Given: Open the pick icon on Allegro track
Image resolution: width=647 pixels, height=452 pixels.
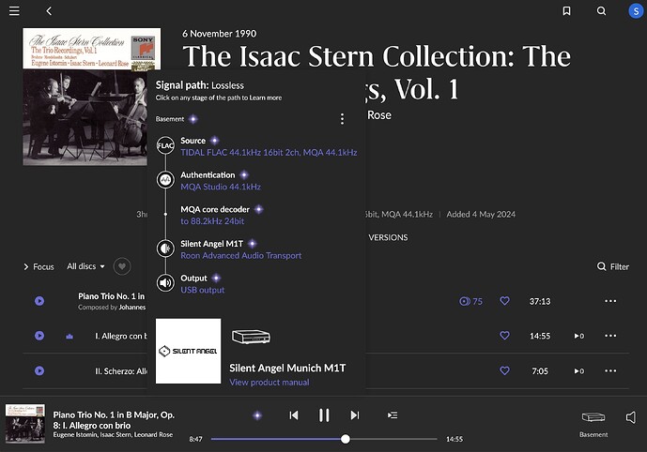Looking at the screenshot, I should pyautogui.click(x=69, y=337).
